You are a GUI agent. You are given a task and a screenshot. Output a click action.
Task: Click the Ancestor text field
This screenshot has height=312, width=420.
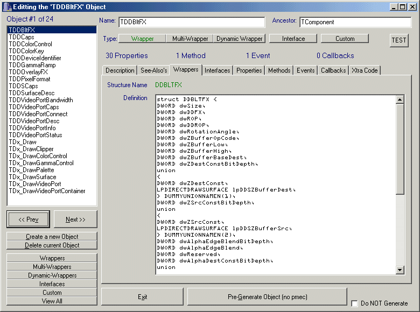[355, 22]
